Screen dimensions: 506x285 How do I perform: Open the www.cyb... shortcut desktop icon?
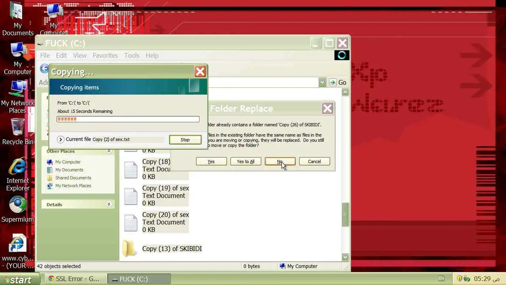pyautogui.click(x=17, y=252)
